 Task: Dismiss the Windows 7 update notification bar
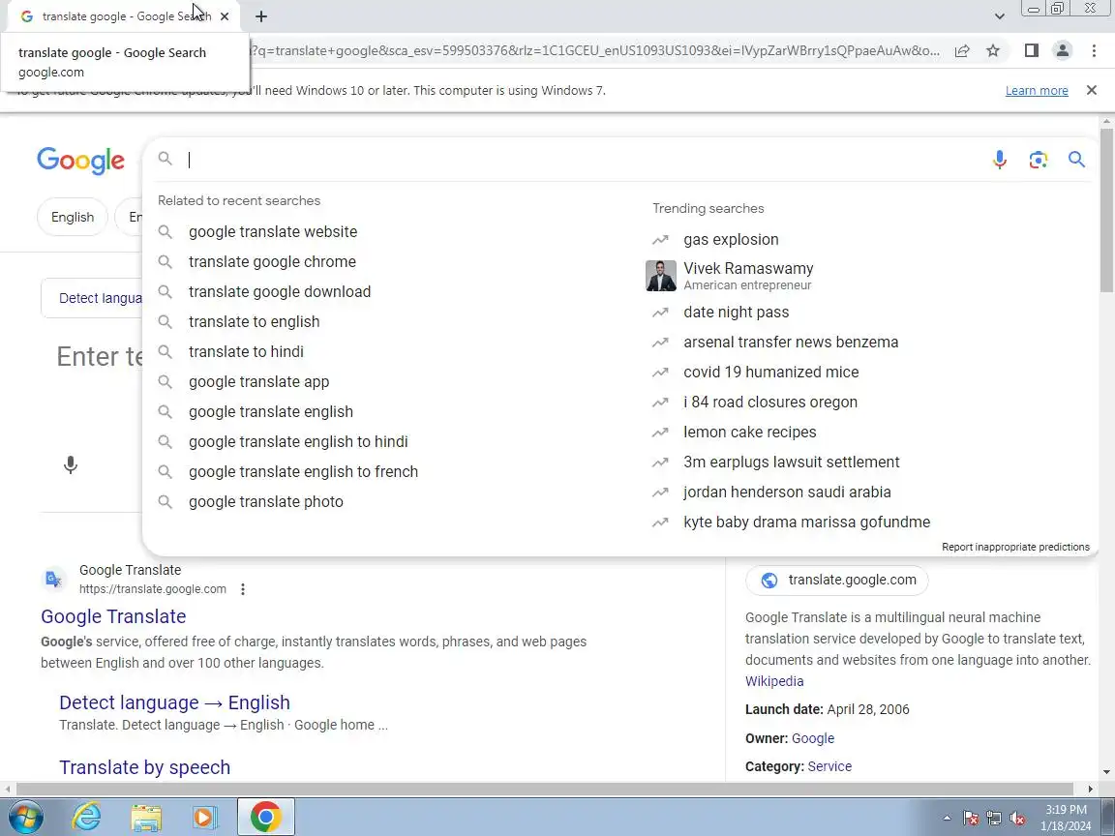1091,90
